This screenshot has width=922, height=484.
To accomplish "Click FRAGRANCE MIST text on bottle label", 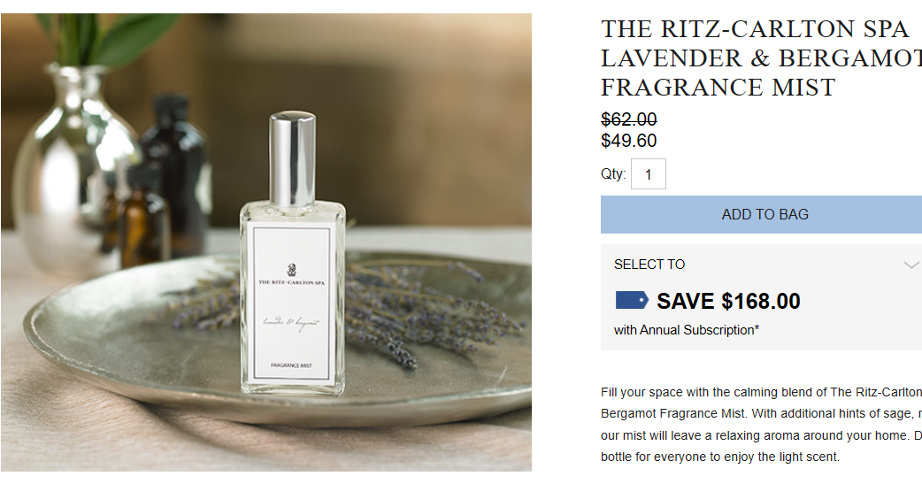I will [292, 365].
